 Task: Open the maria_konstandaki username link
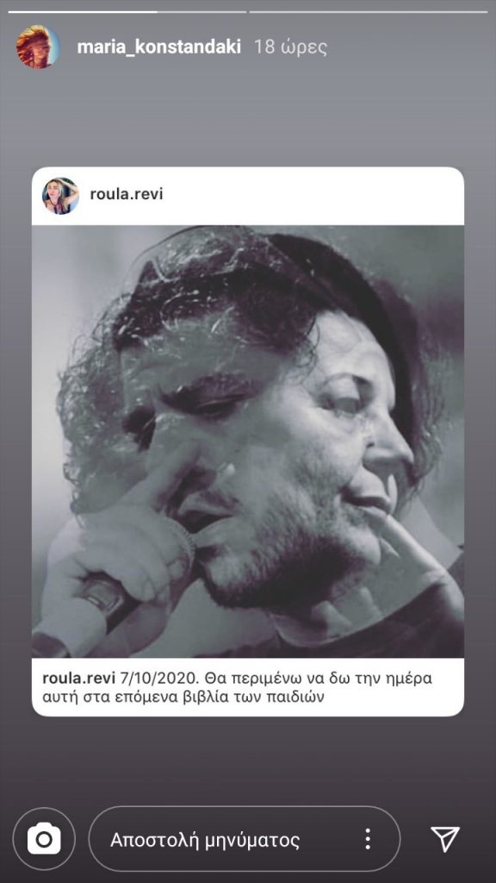click(x=158, y=47)
